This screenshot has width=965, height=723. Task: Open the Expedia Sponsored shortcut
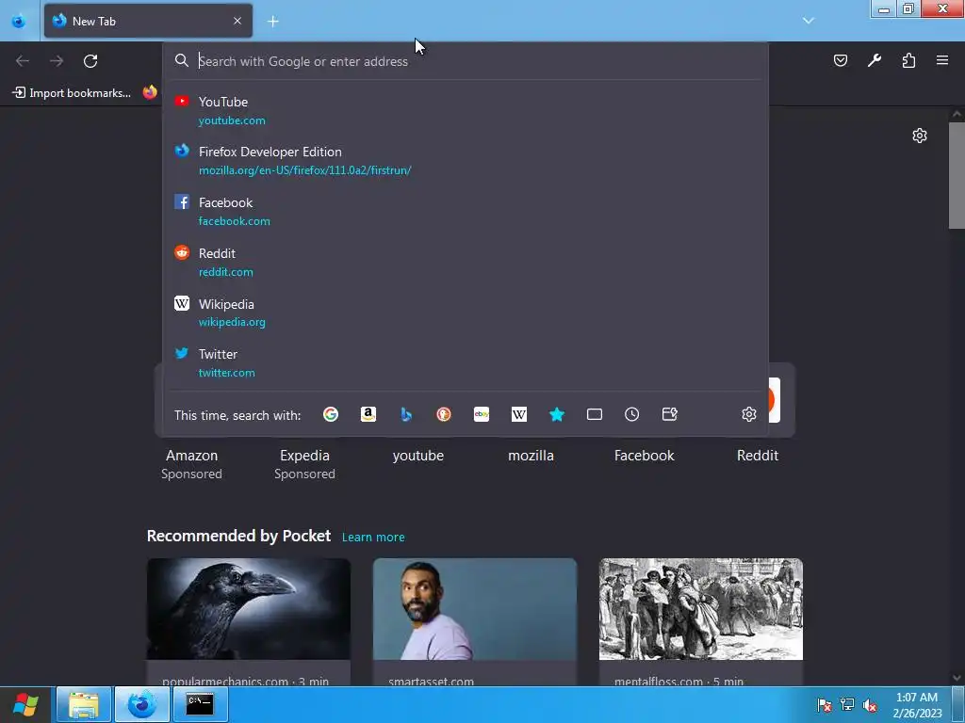click(304, 464)
